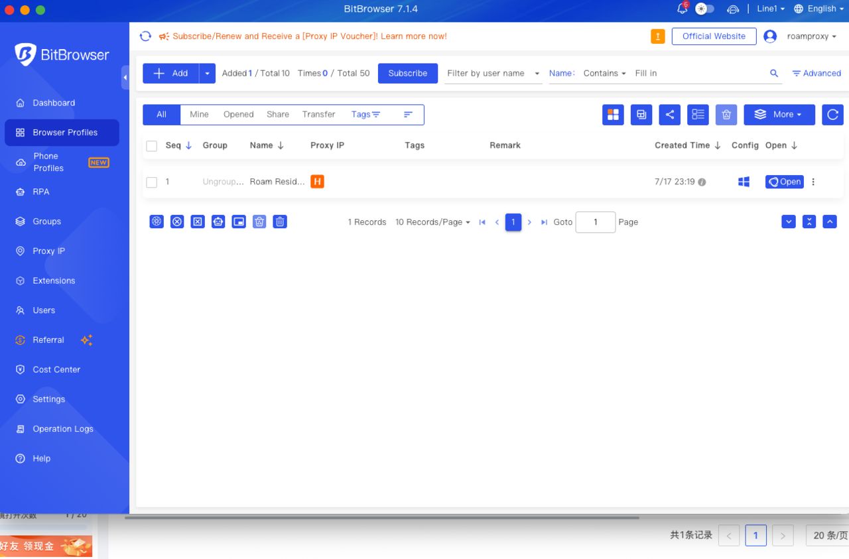Viewport: 849px width, 559px height.
Task: Click the refresh icon beside the announcement
Action: (145, 36)
